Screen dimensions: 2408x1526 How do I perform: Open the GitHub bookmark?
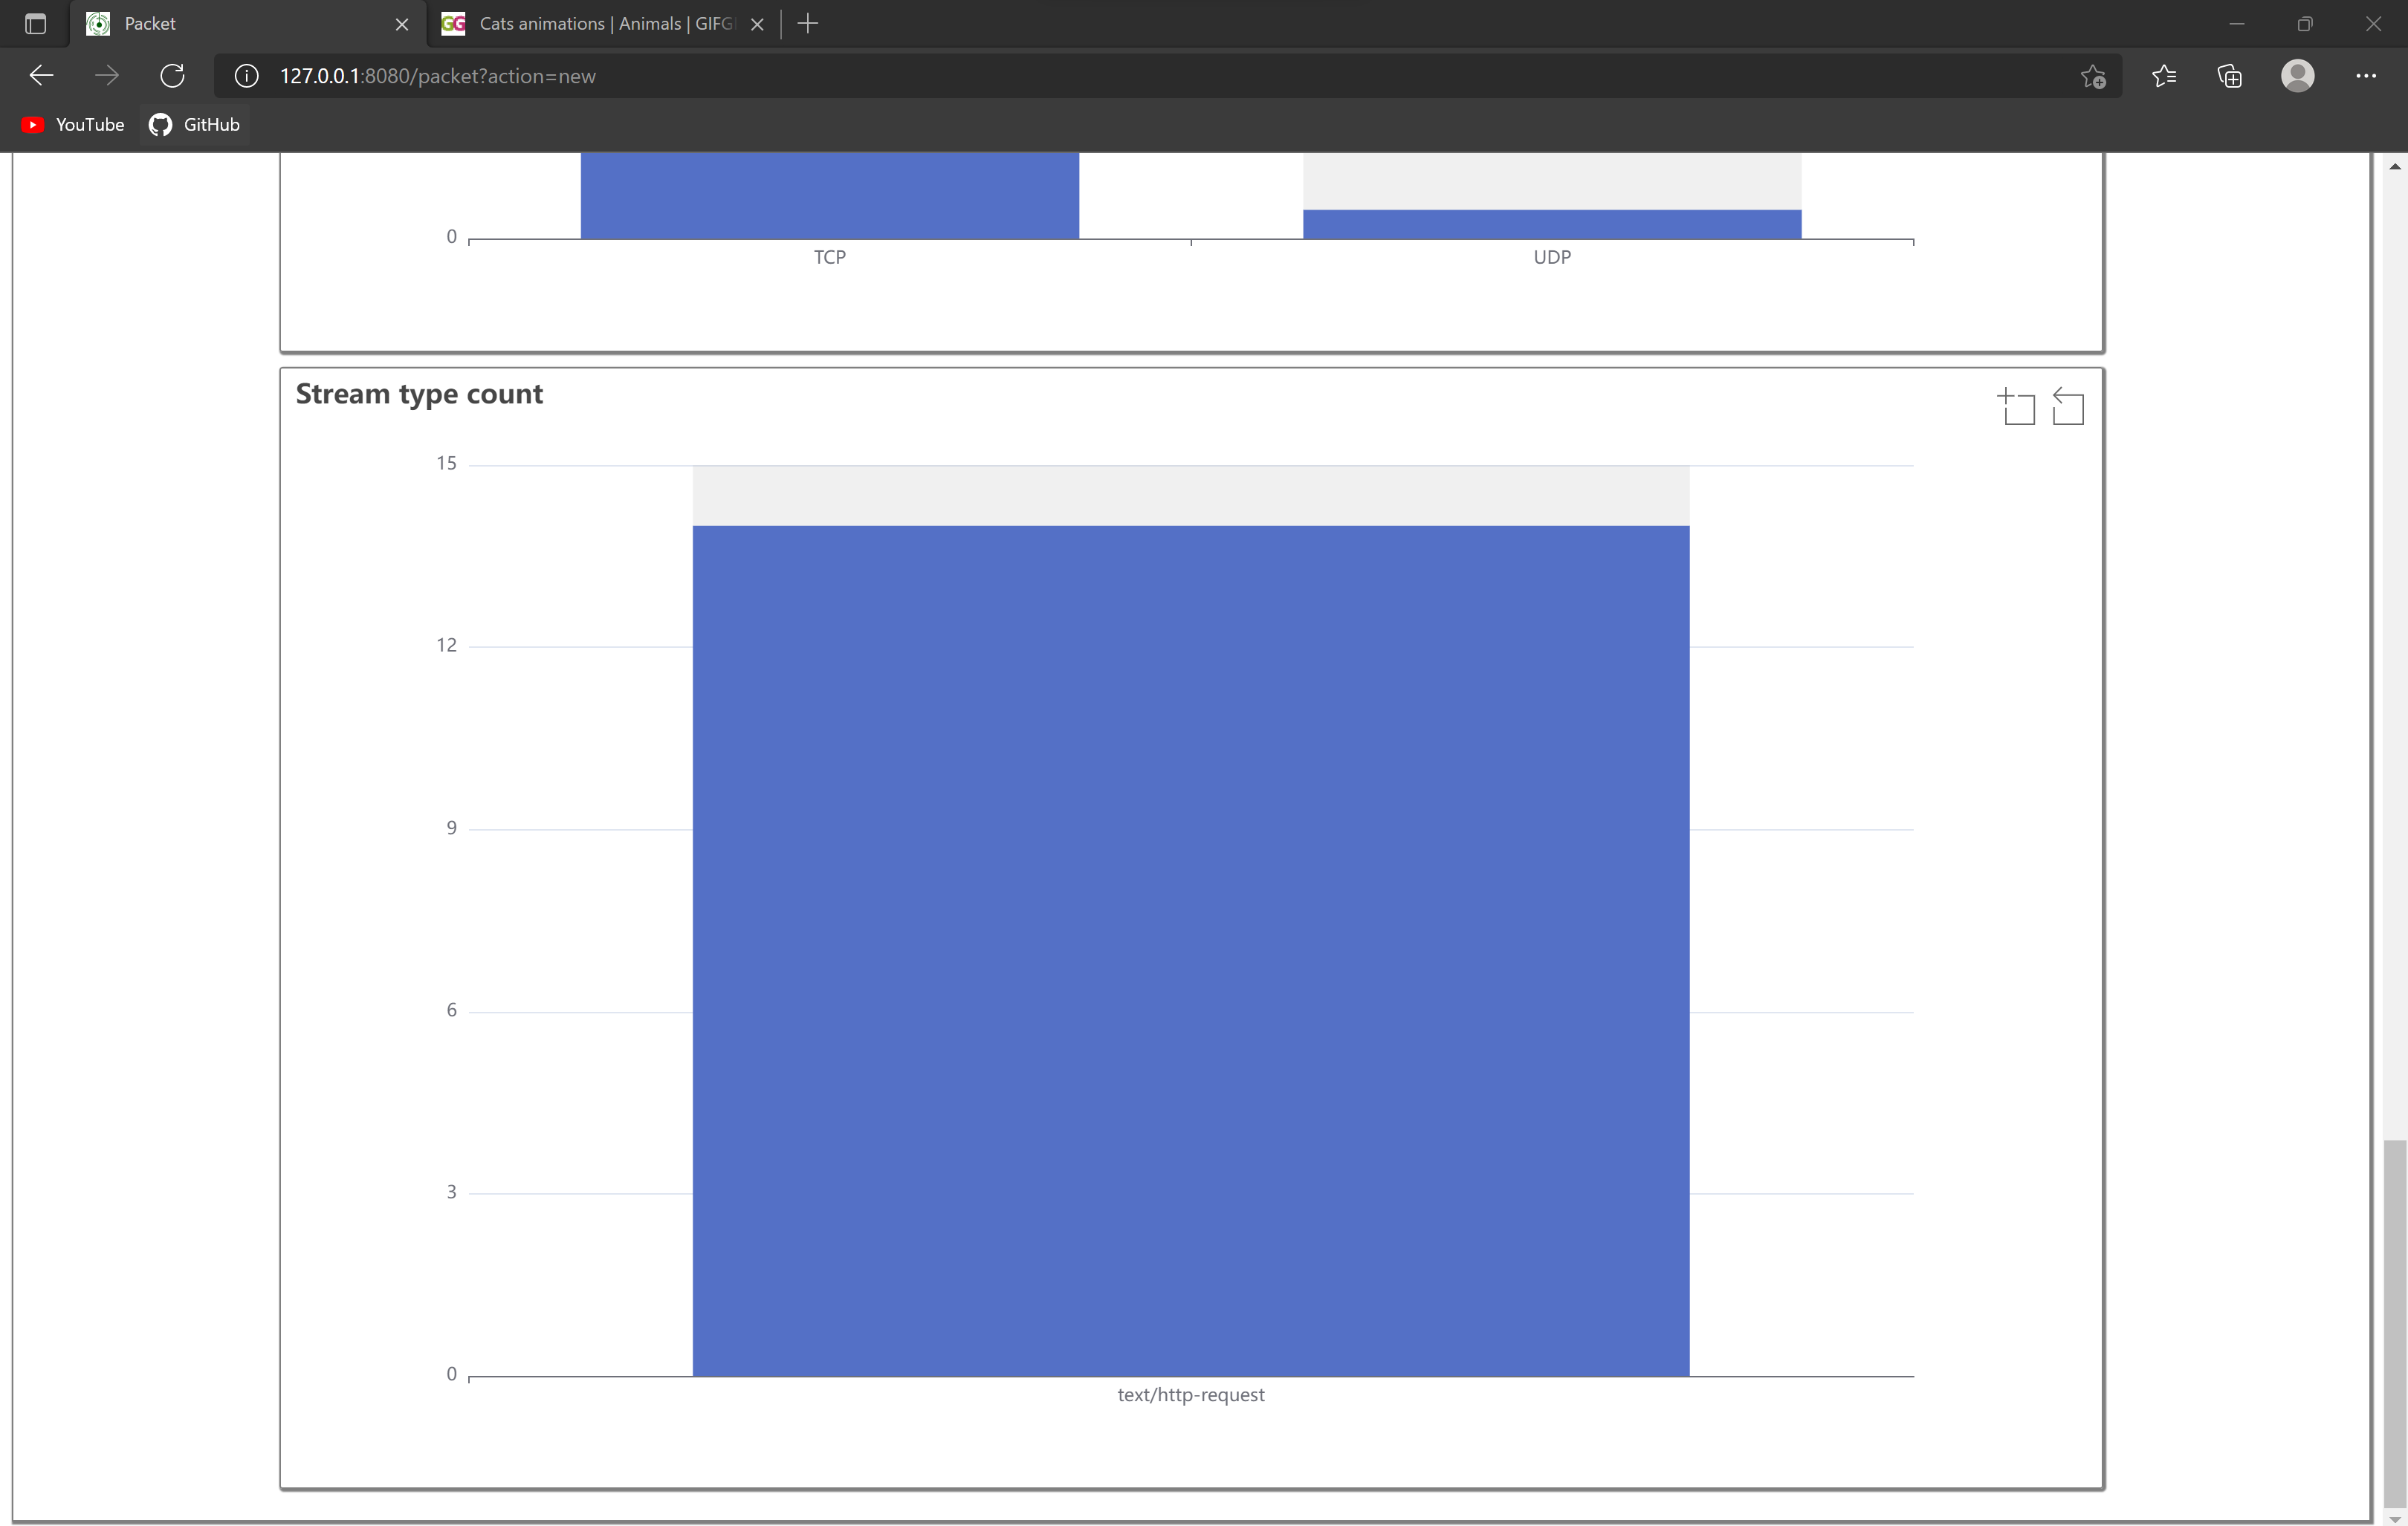point(195,125)
